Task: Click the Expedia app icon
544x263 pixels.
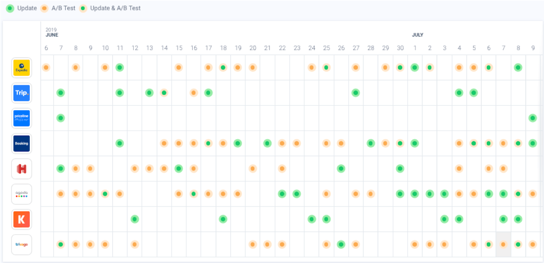Action: (21, 68)
